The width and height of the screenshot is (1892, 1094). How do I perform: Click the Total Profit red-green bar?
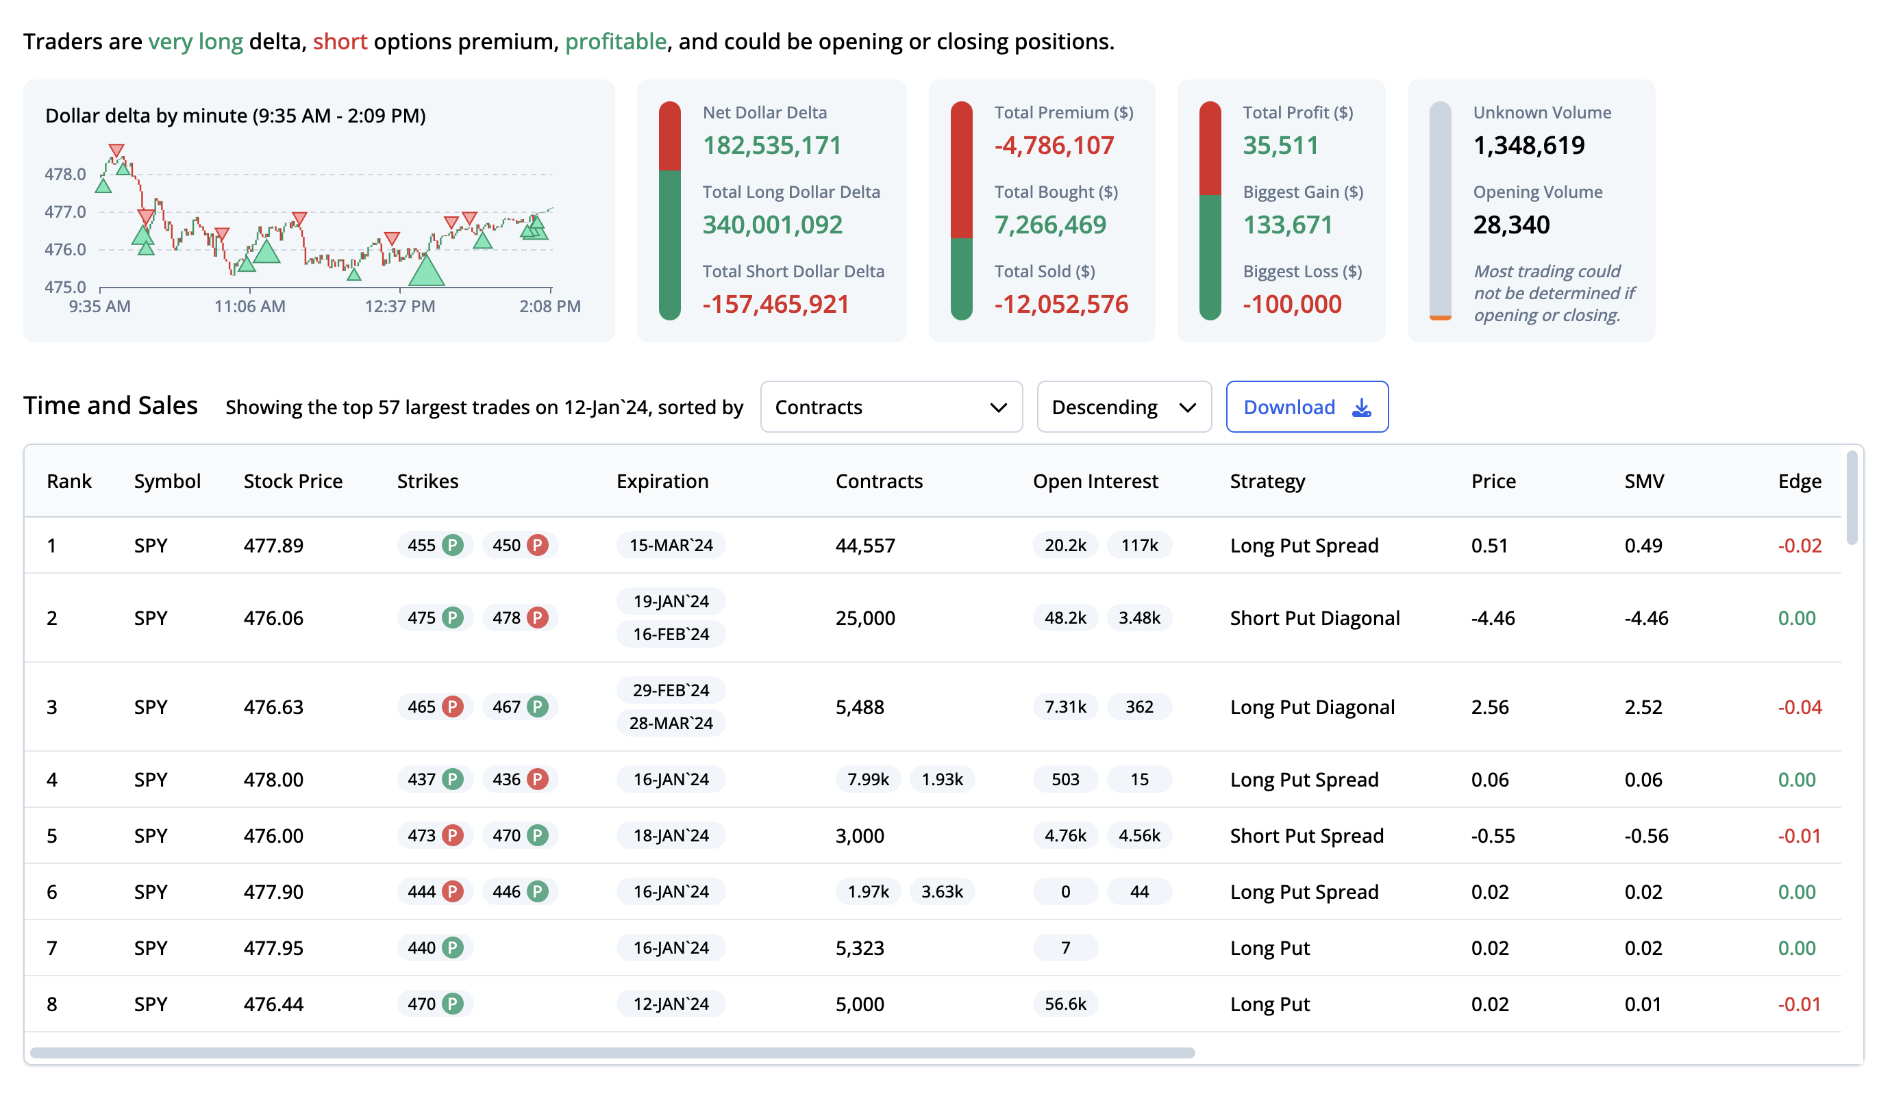1210,211
